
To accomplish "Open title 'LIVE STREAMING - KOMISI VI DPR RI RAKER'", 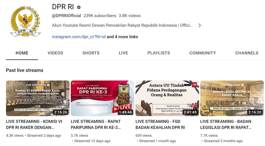I will click(x=34, y=125).
